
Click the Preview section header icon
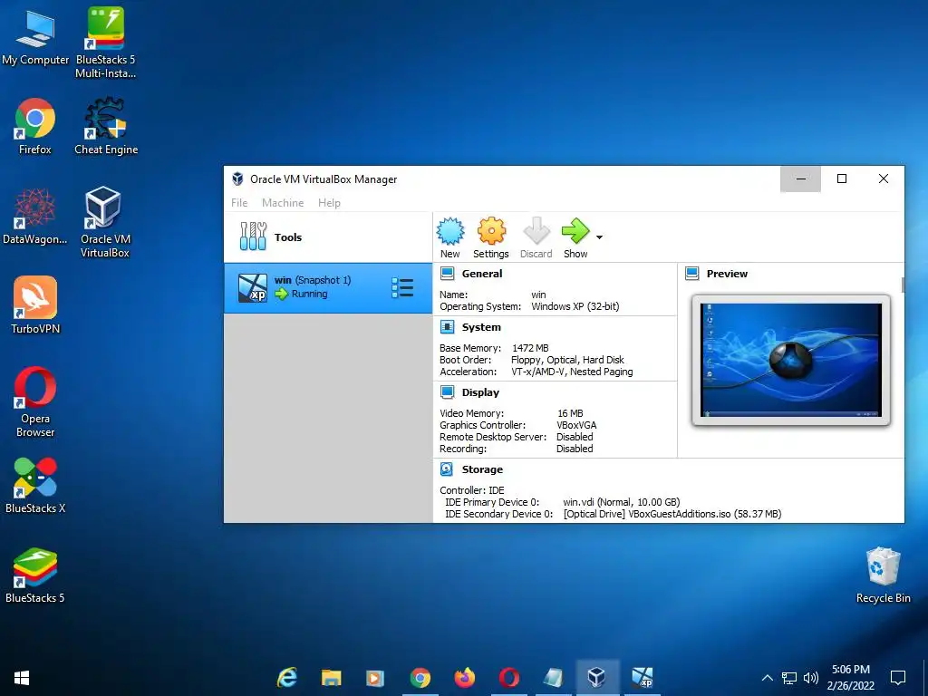tap(691, 274)
